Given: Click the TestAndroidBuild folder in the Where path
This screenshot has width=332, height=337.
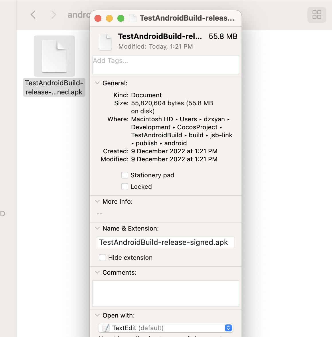Looking at the screenshot, I should coord(157,135).
